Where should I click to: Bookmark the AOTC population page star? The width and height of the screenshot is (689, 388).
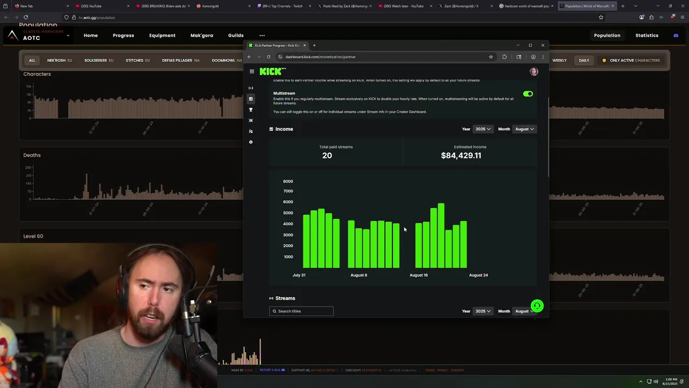pyautogui.click(x=601, y=17)
